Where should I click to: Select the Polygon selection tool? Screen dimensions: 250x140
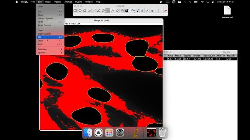point(85,10)
